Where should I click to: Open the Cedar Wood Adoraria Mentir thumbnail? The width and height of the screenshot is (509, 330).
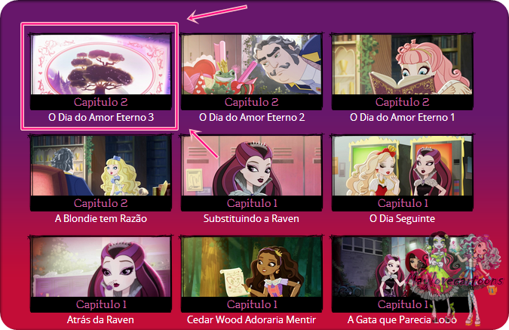pos(252,267)
